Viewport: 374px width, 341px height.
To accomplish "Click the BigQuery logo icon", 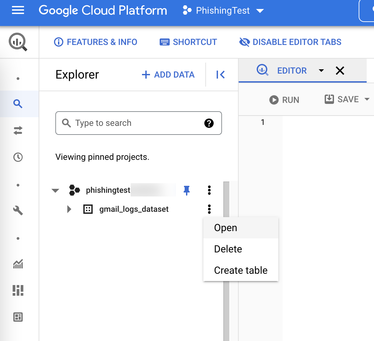I will tap(18, 42).
